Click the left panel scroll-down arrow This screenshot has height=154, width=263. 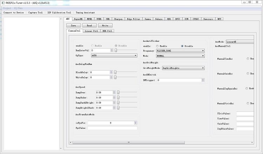pos(61,148)
